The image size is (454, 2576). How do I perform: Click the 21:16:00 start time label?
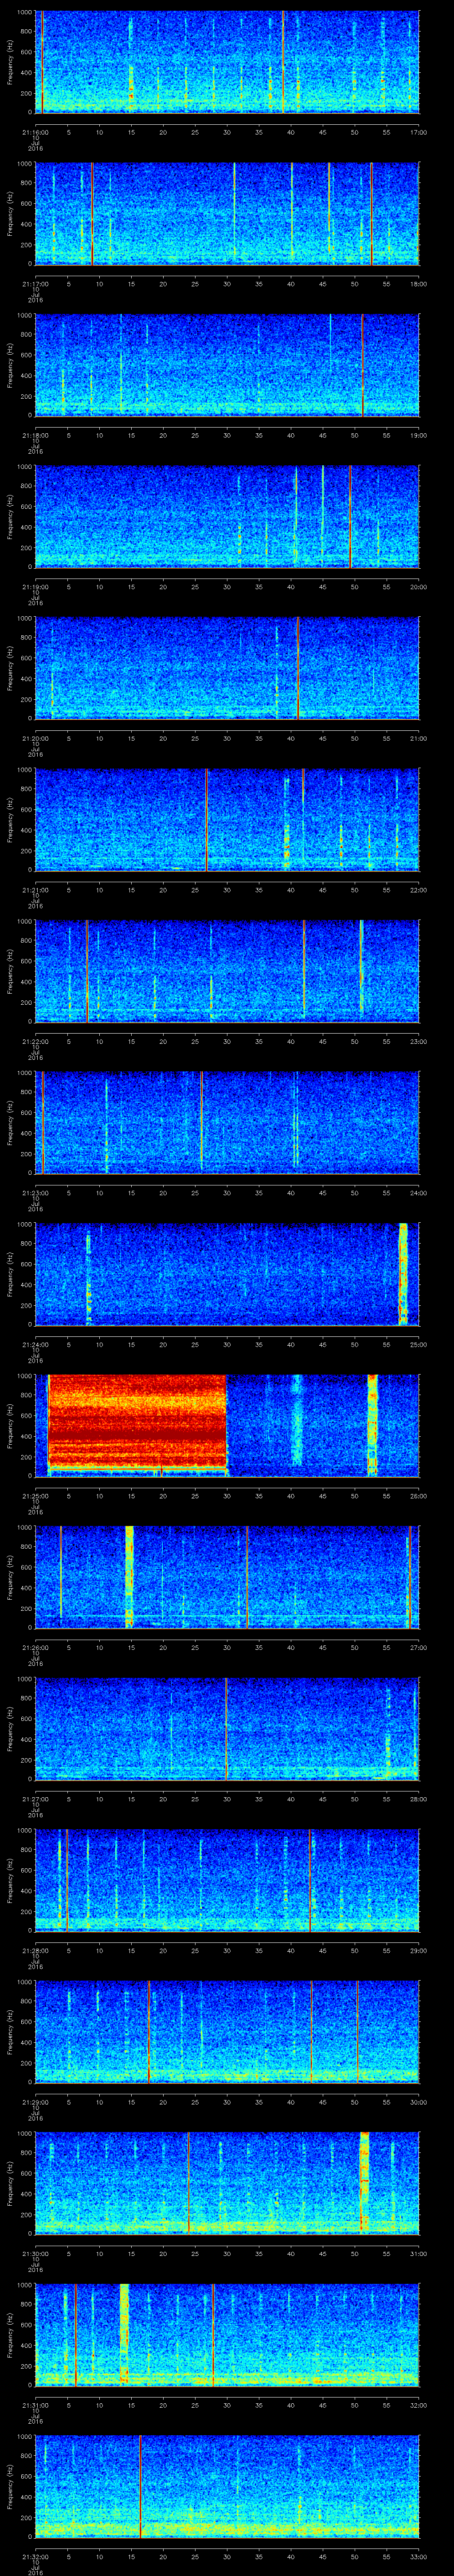[x=35, y=132]
